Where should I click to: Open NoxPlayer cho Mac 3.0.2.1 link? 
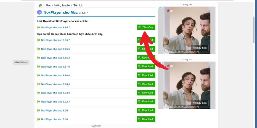56,102
